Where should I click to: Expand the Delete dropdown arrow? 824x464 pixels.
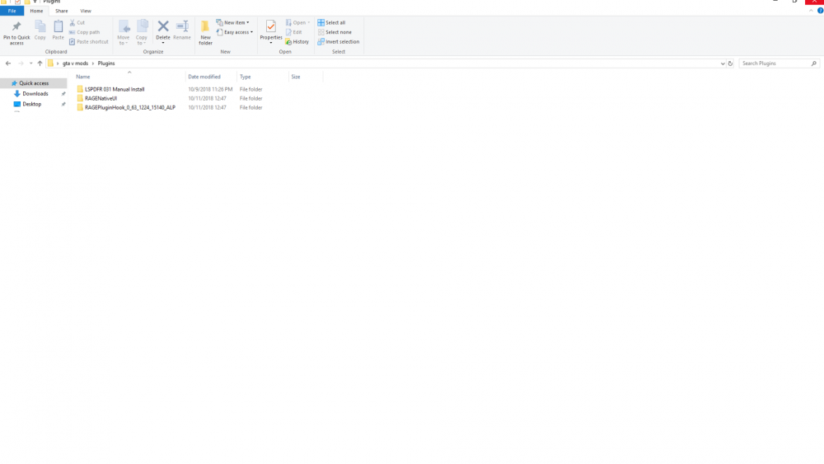[x=163, y=43]
